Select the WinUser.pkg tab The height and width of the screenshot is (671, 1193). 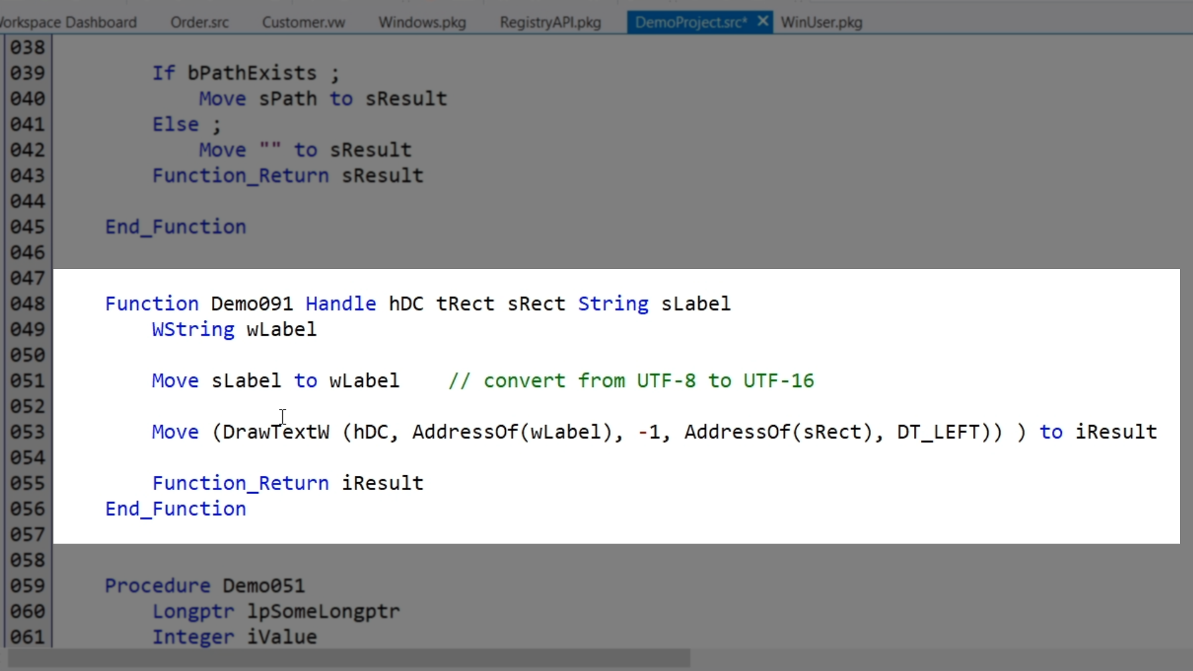(821, 22)
